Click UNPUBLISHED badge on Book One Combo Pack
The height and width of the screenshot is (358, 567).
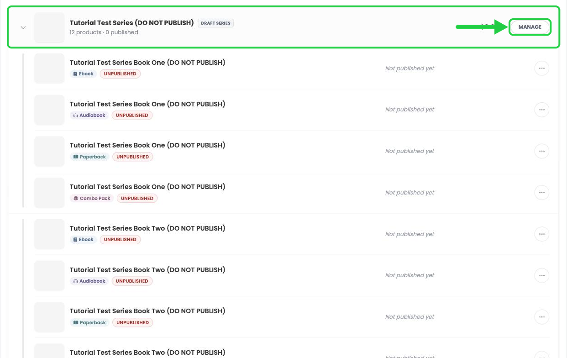[137, 199]
